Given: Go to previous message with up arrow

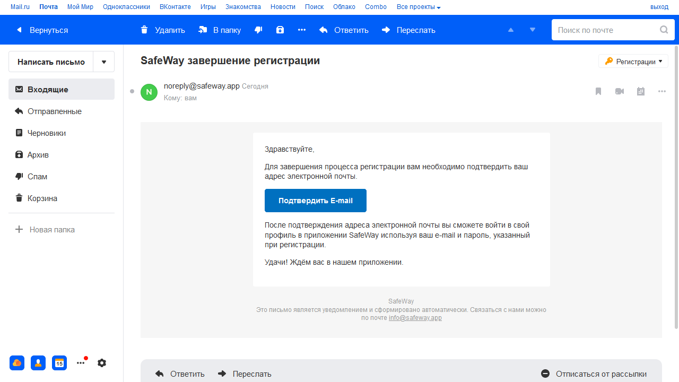Looking at the screenshot, I should point(511,30).
